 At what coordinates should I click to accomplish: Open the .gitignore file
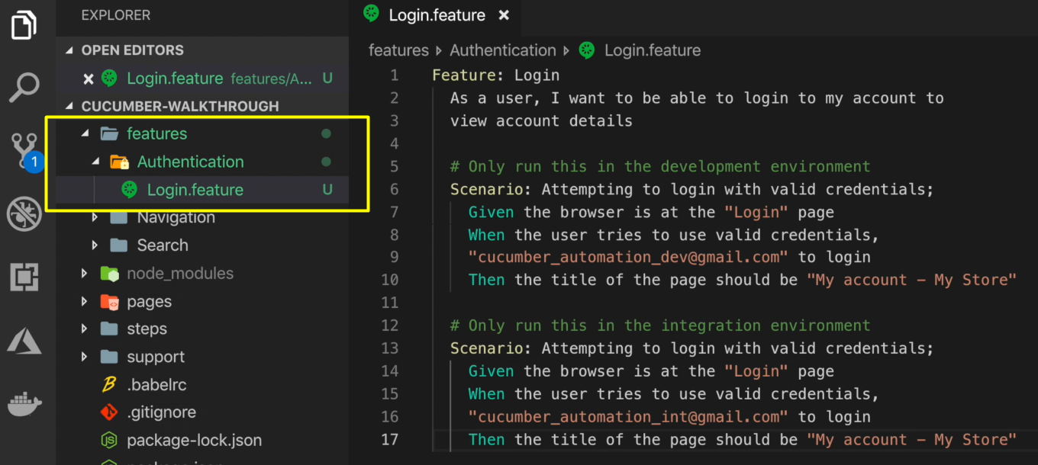coord(161,412)
